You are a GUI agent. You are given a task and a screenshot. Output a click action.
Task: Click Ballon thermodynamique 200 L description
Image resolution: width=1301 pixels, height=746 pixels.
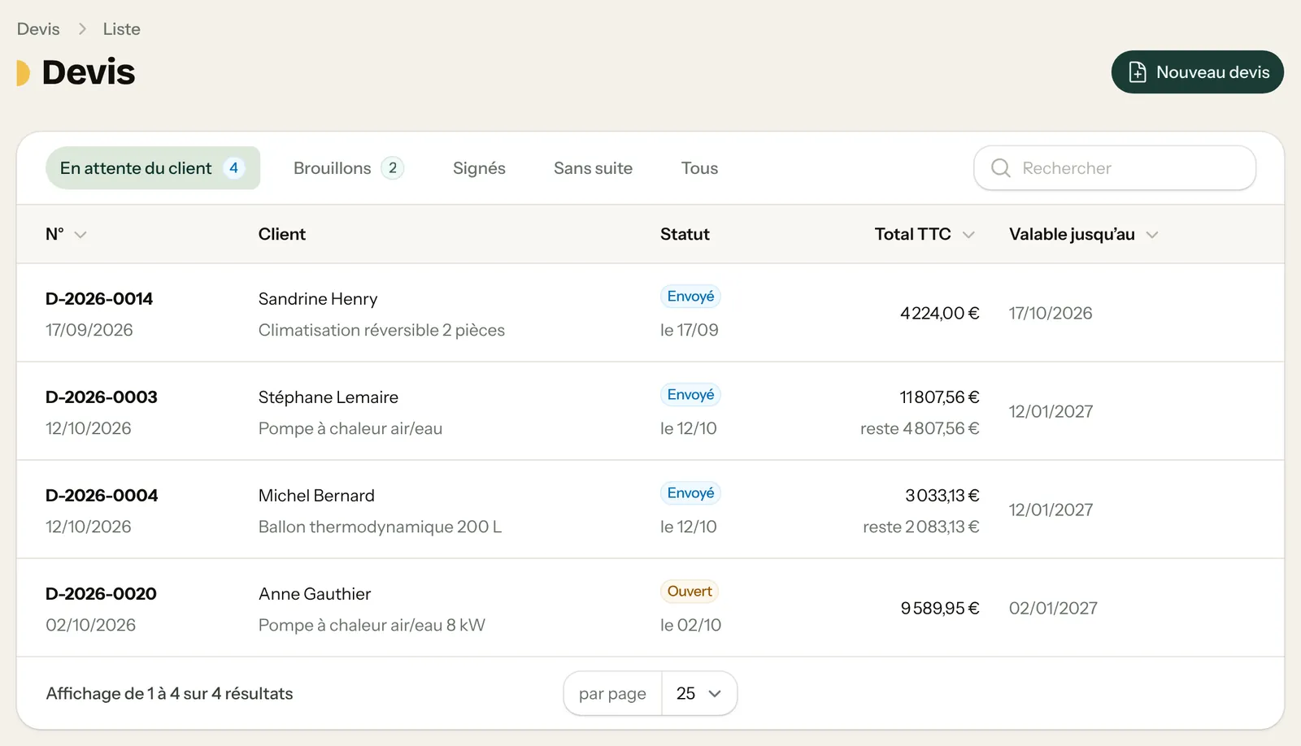point(380,527)
